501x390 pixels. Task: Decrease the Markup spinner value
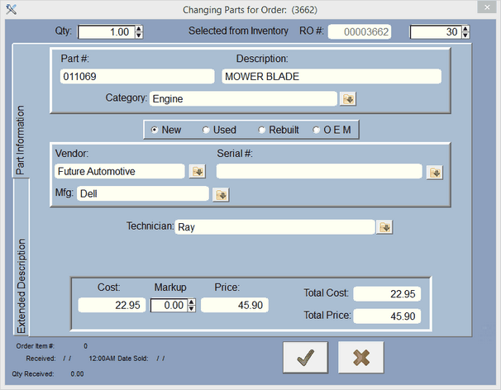192,308
